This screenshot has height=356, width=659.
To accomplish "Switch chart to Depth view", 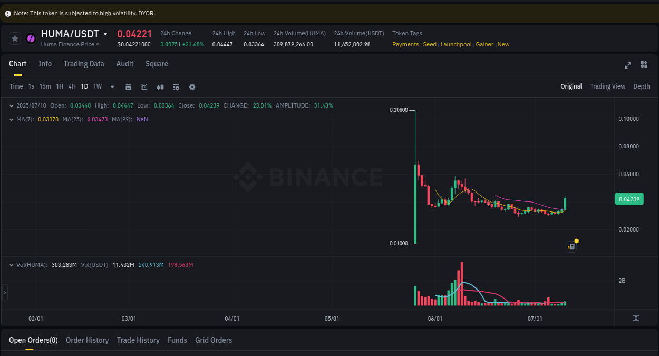I will (x=642, y=86).
